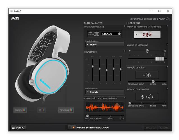Click the help cloud icon at top right
The image size is (179, 140).
[x=168, y=19]
